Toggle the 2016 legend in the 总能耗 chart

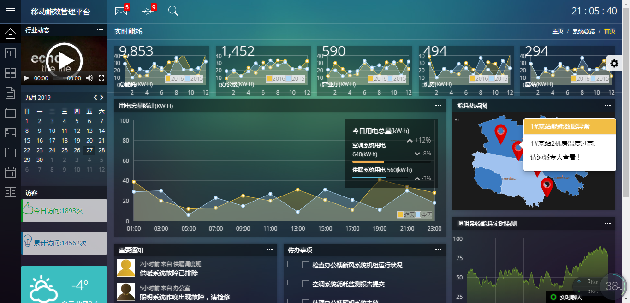[168, 79]
